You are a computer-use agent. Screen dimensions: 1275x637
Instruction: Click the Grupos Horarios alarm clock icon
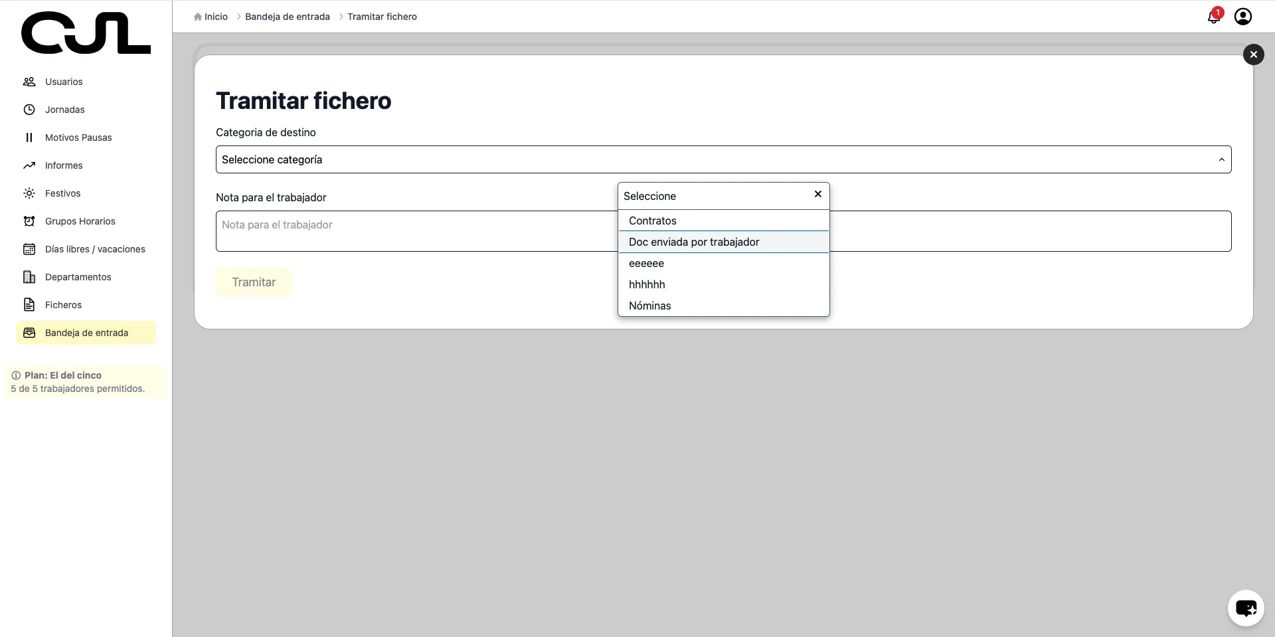coord(29,221)
